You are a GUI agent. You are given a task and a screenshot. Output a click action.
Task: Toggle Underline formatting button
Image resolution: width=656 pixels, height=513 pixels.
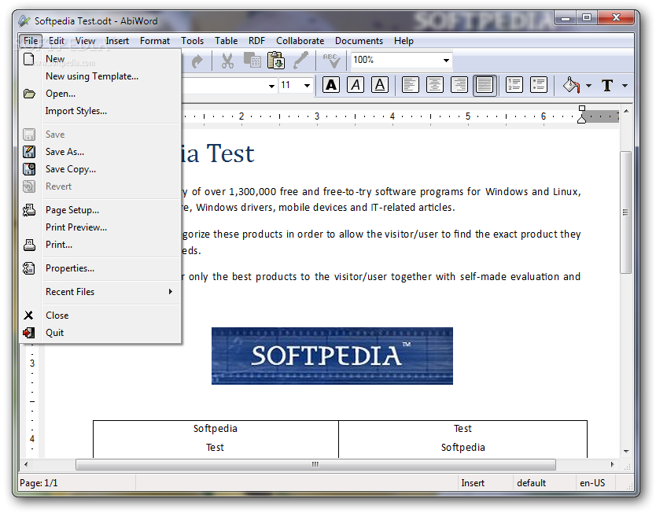click(x=380, y=85)
